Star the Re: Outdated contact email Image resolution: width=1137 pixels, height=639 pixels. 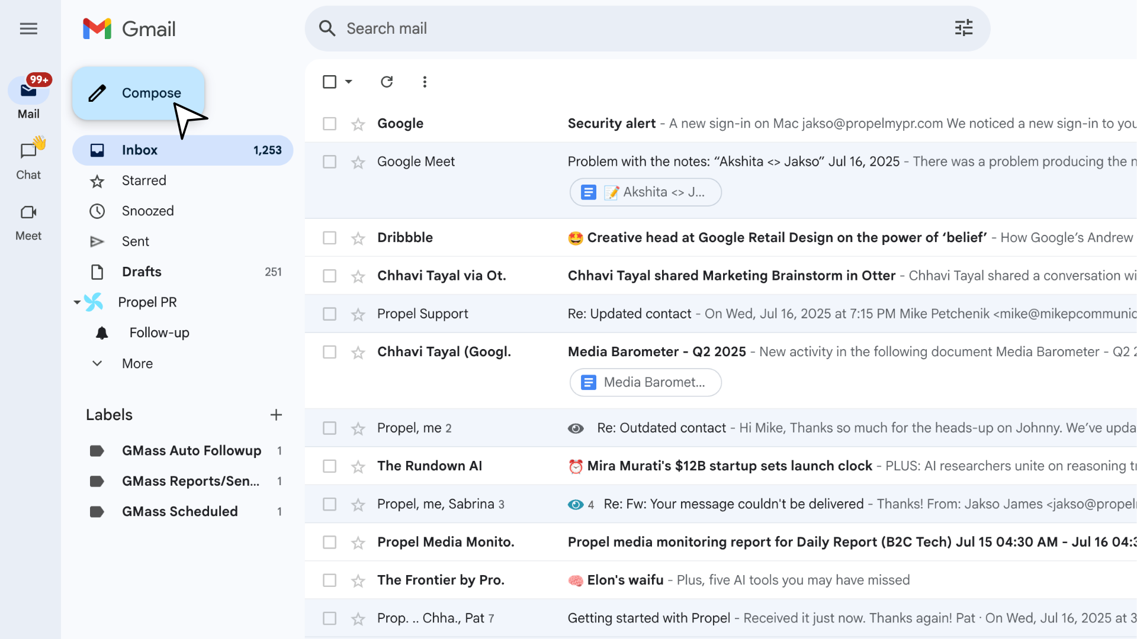coord(358,428)
